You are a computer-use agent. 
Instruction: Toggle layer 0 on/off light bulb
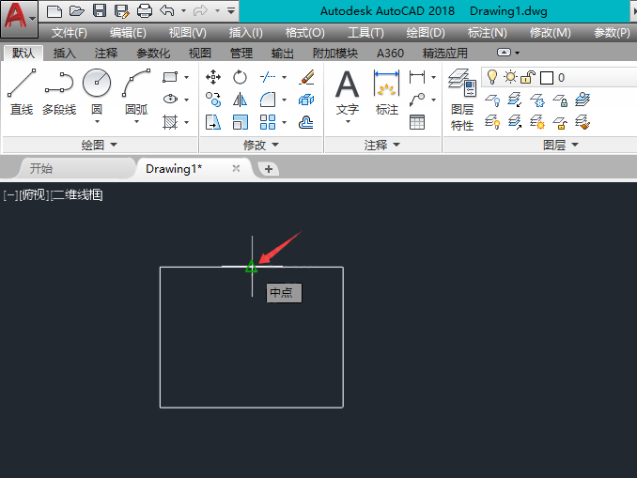[x=492, y=77]
